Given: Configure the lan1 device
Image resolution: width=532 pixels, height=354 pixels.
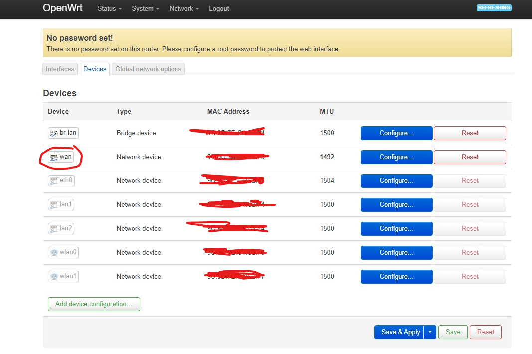Looking at the screenshot, I should (396, 204).
